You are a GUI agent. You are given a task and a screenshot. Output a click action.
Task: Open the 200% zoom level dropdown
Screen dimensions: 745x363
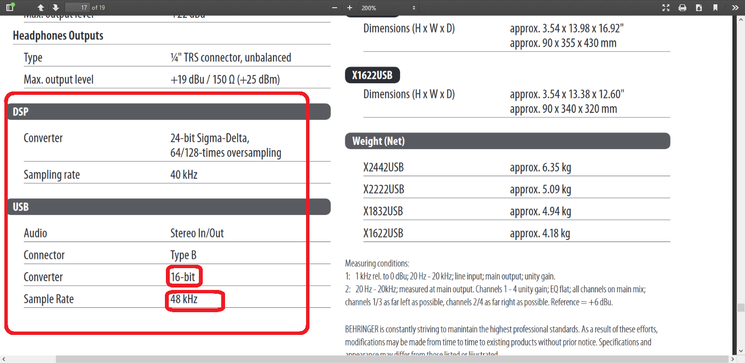386,7
